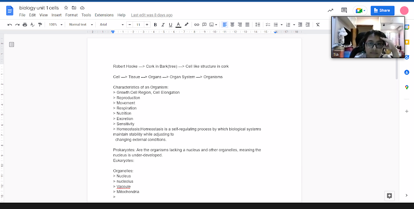This screenshot has height=209, width=414.
Task: Click the Clear formatting icon
Action: click(317, 24)
